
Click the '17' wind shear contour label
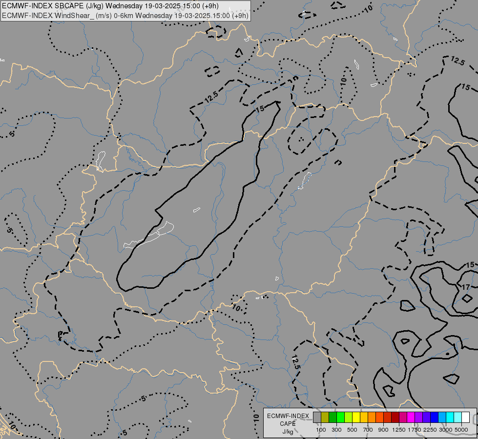pyautogui.click(x=465, y=287)
